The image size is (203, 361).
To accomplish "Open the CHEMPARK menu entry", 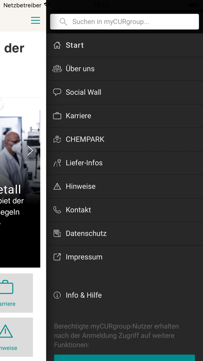I will [x=124, y=139].
